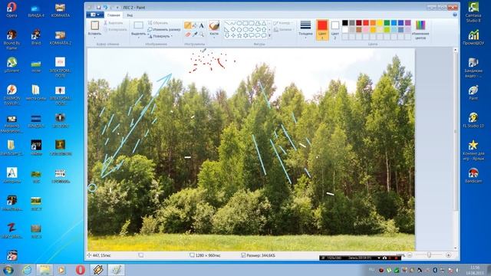
Task: Zoom out with the minus button
Action: click(410, 255)
